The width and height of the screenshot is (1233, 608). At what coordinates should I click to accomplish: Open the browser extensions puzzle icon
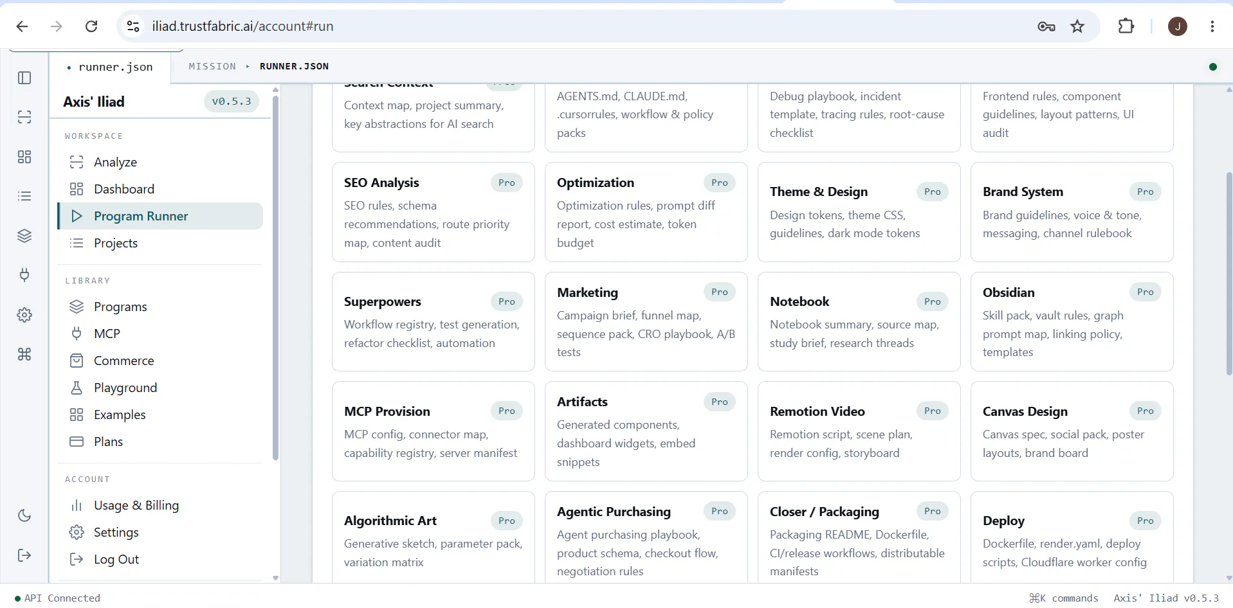point(1126,26)
